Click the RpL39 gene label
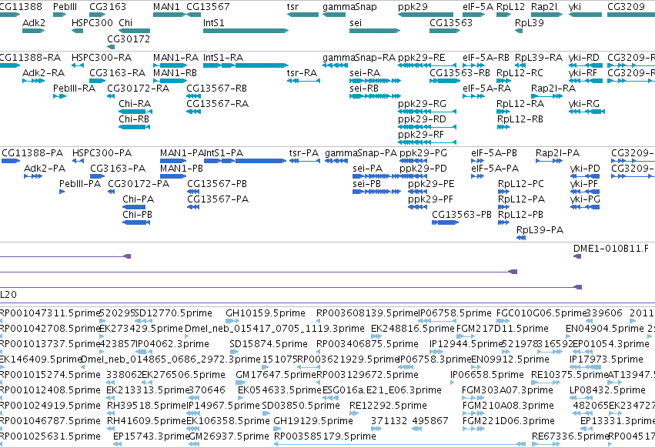The height and width of the screenshot is (448, 655). point(530,22)
